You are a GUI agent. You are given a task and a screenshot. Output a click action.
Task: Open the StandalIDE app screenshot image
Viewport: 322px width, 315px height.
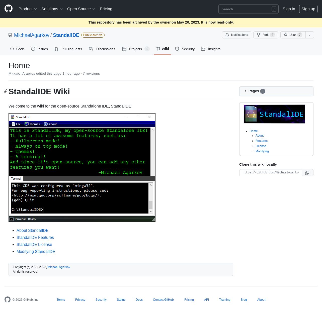[x=82, y=167]
